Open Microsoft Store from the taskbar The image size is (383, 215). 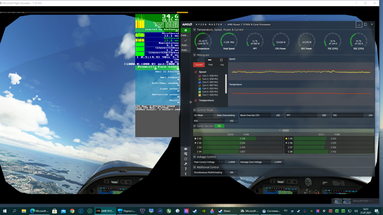pyautogui.click(x=54, y=211)
